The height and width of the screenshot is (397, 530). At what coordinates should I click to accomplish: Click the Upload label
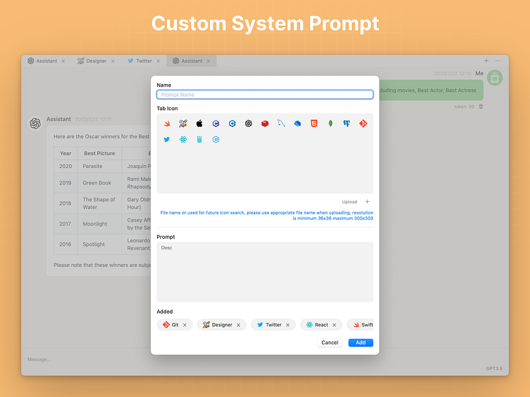(350, 202)
